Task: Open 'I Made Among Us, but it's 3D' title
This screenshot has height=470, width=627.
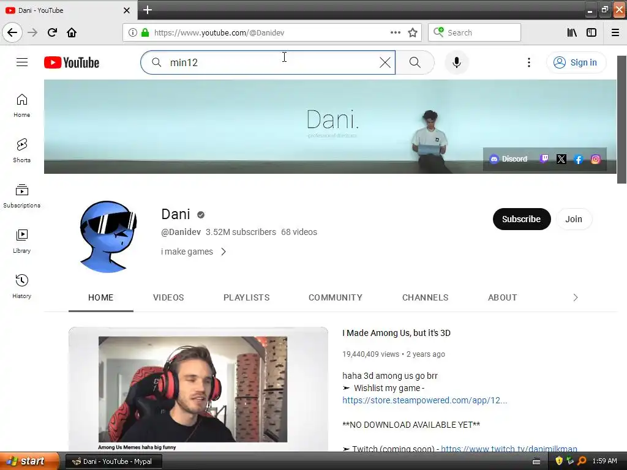Action: 396,333
